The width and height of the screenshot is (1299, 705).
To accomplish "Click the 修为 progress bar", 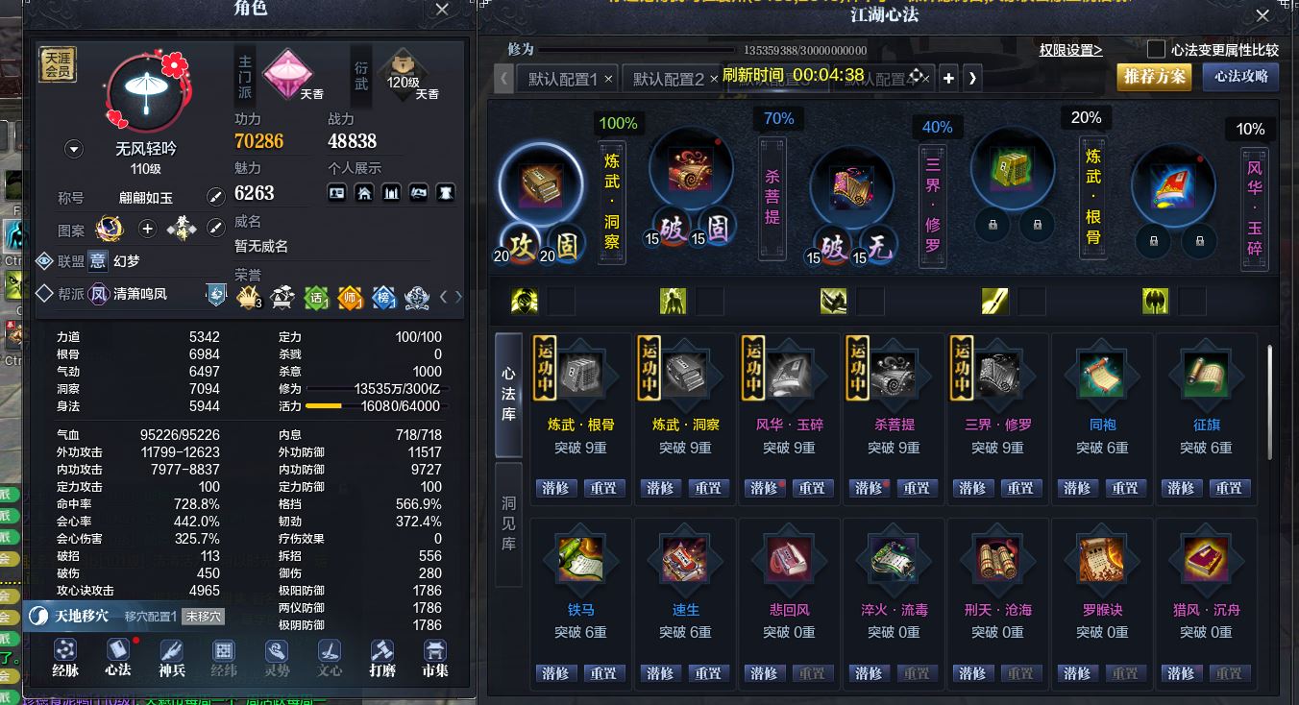I will click(x=638, y=50).
